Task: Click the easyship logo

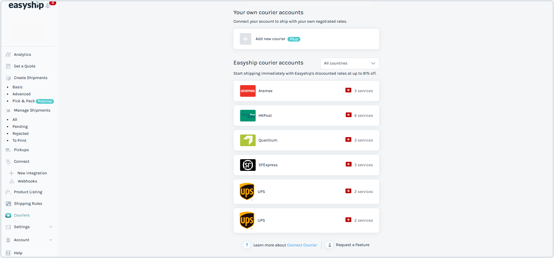Action: pos(26,5)
